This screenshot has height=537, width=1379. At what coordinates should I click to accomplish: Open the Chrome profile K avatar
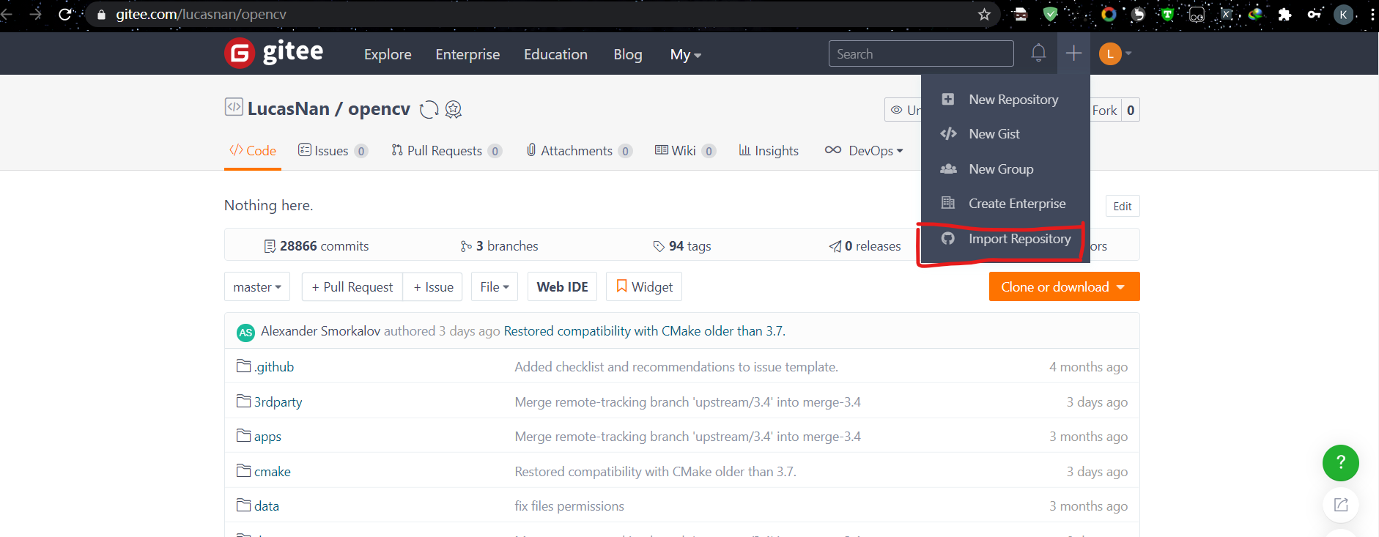pyautogui.click(x=1343, y=15)
